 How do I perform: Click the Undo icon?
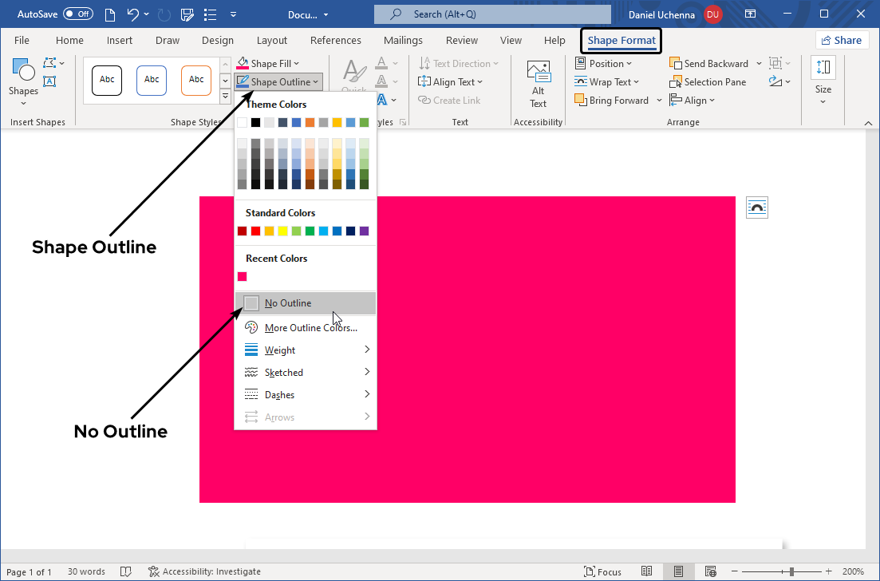click(x=132, y=14)
